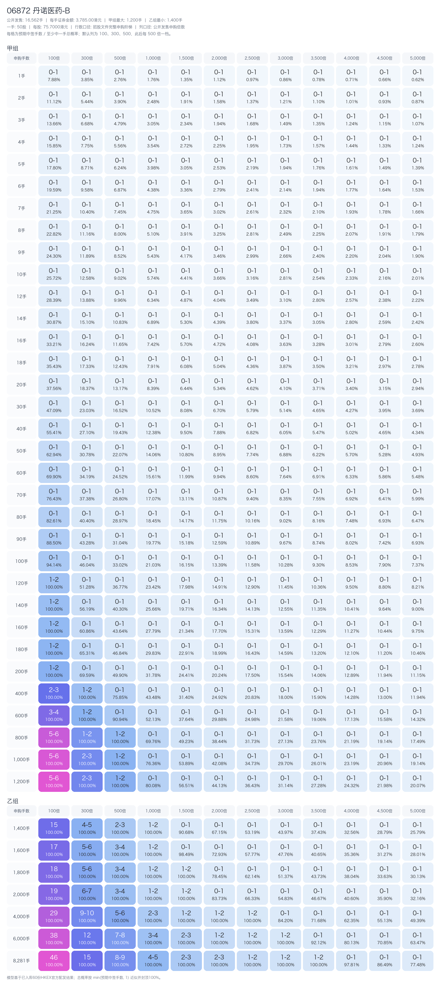Click the 29 cell in the 4,000手 row

tap(54, 917)
